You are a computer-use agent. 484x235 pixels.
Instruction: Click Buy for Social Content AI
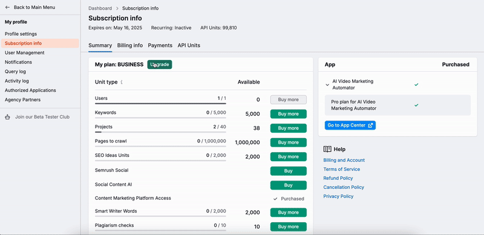pyautogui.click(x=289, y=185)
